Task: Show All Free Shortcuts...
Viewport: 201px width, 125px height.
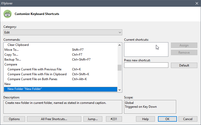Action: coord(54,119)
